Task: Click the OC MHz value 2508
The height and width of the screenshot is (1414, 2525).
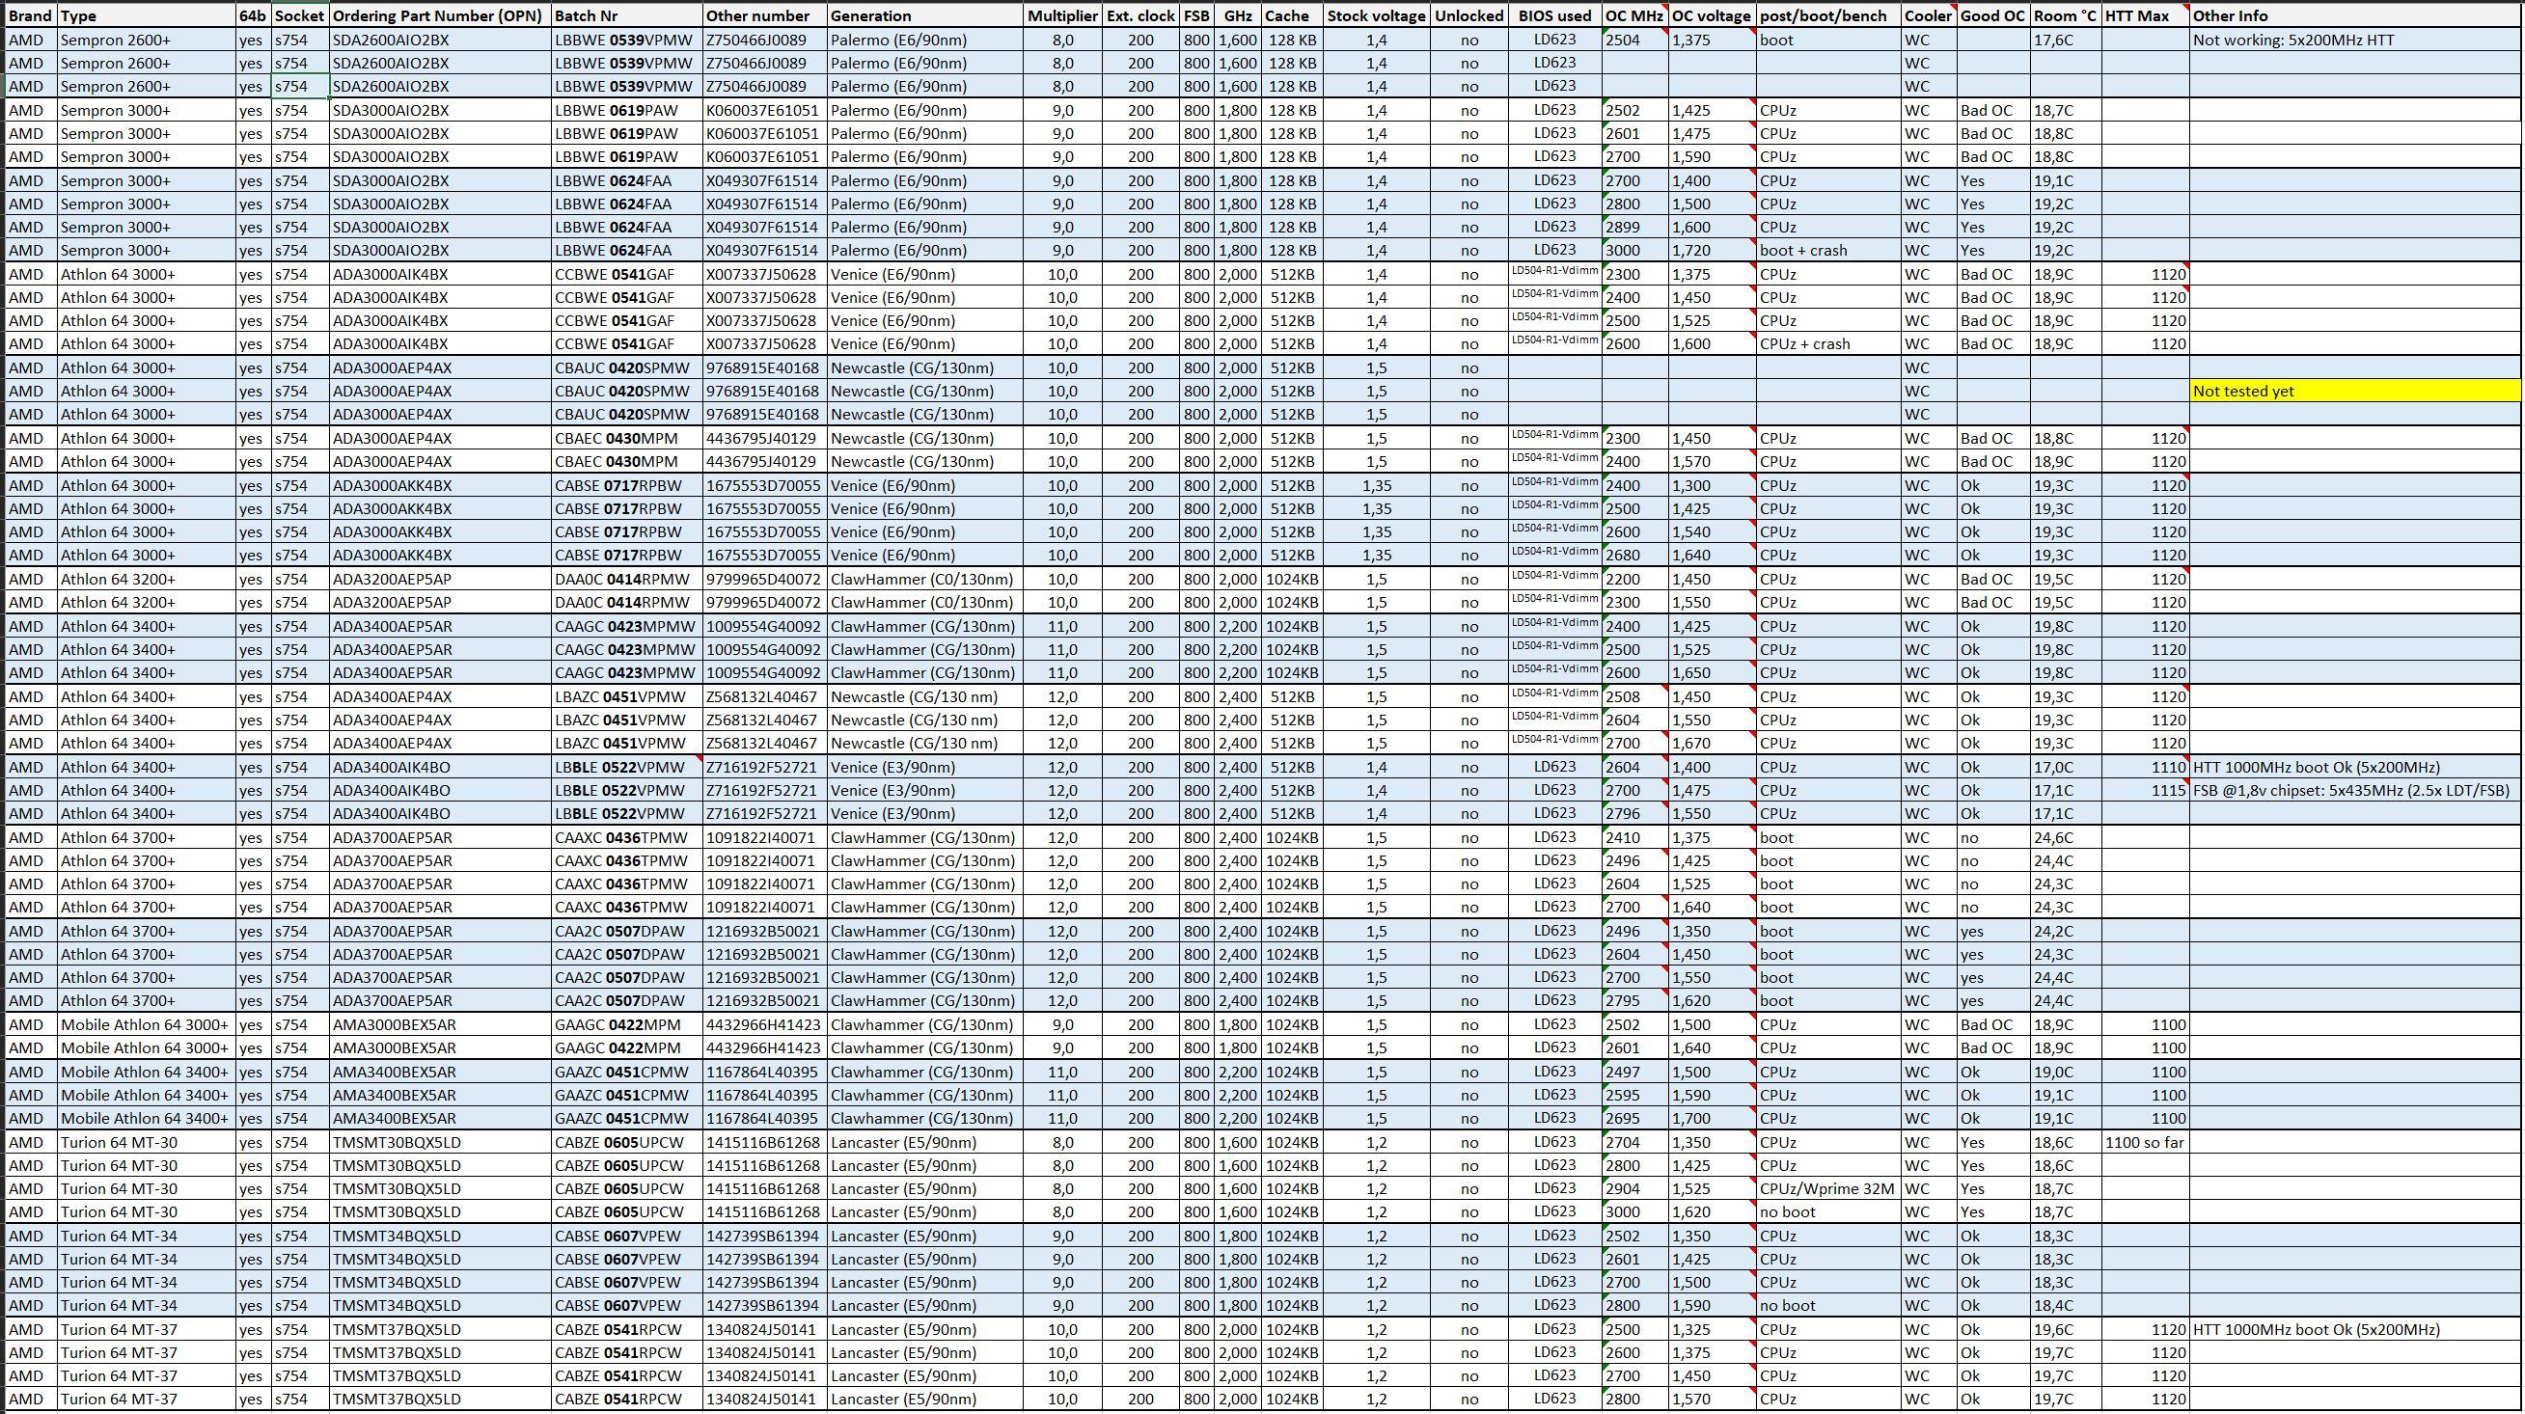Action: [1635, 696]
